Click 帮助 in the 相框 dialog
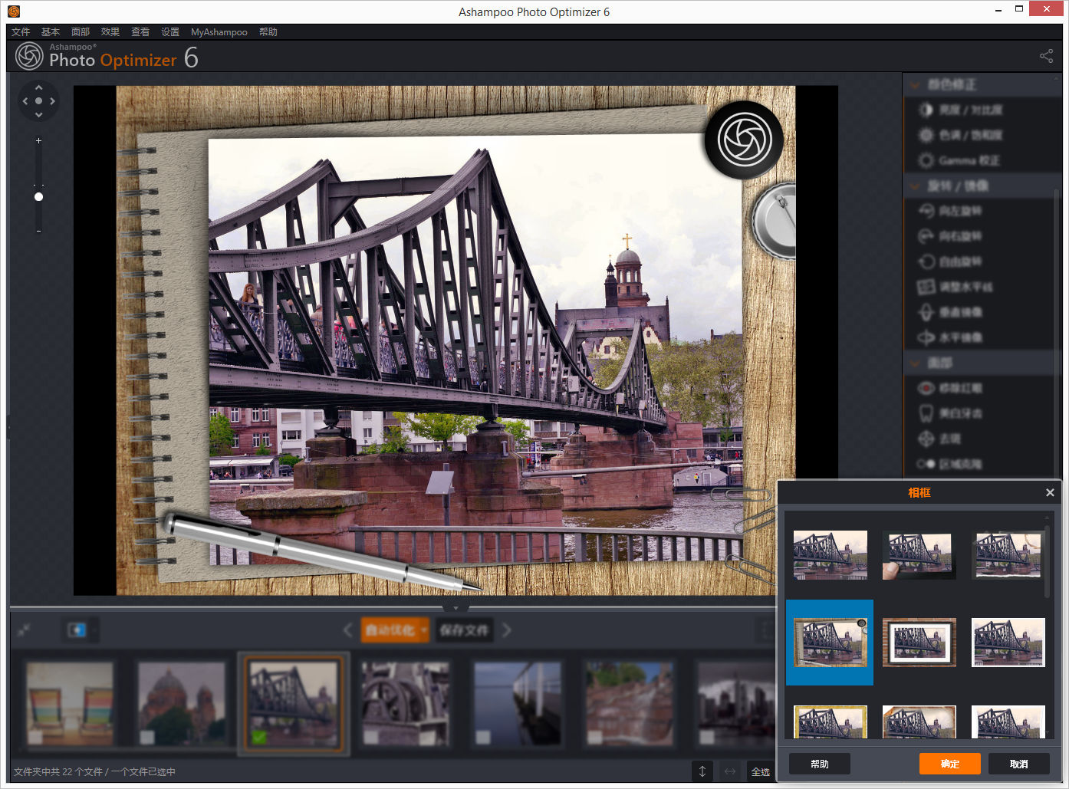This screenshot has height=789, width=1069. click(820, 764)
